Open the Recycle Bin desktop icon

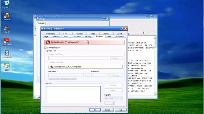[x=7, y=4]
